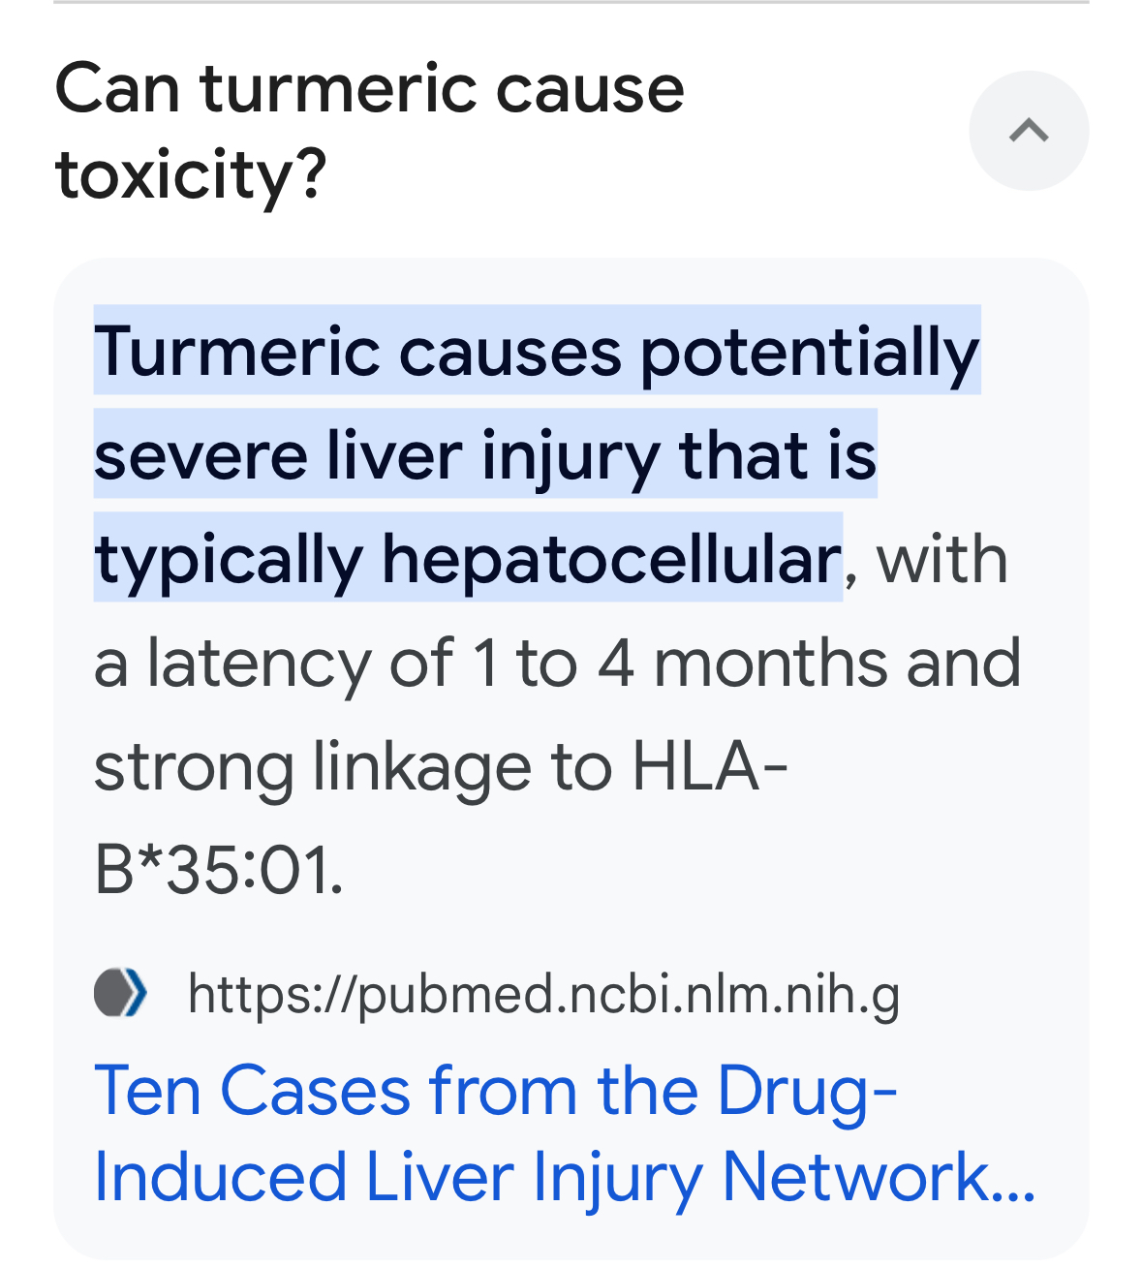Click the word 'Cases' in the blue link title
Image resolution: width=1142 pixels, height=1268 pixels.
pyautogui.click(x=316, y=1092)
